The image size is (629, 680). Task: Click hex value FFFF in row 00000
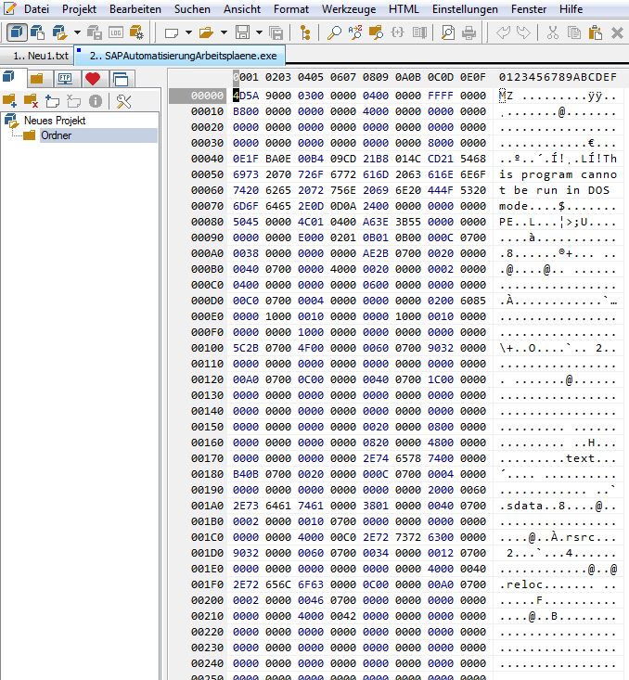click(x=441, y=96)
